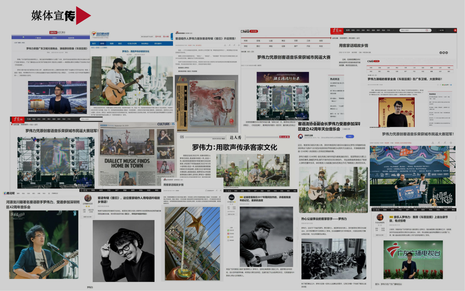The width and height of the screenshot is (465, 291).
Task: Click the red user avatar icon top right
Action: click(455, 30)
